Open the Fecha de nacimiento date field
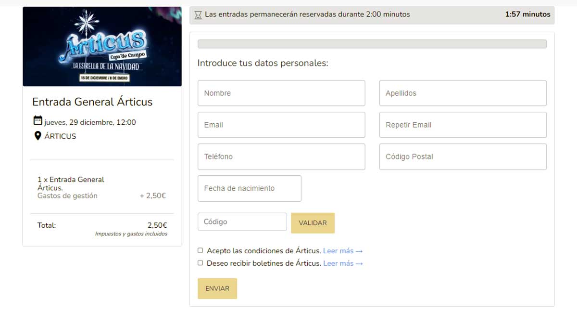 249,188
